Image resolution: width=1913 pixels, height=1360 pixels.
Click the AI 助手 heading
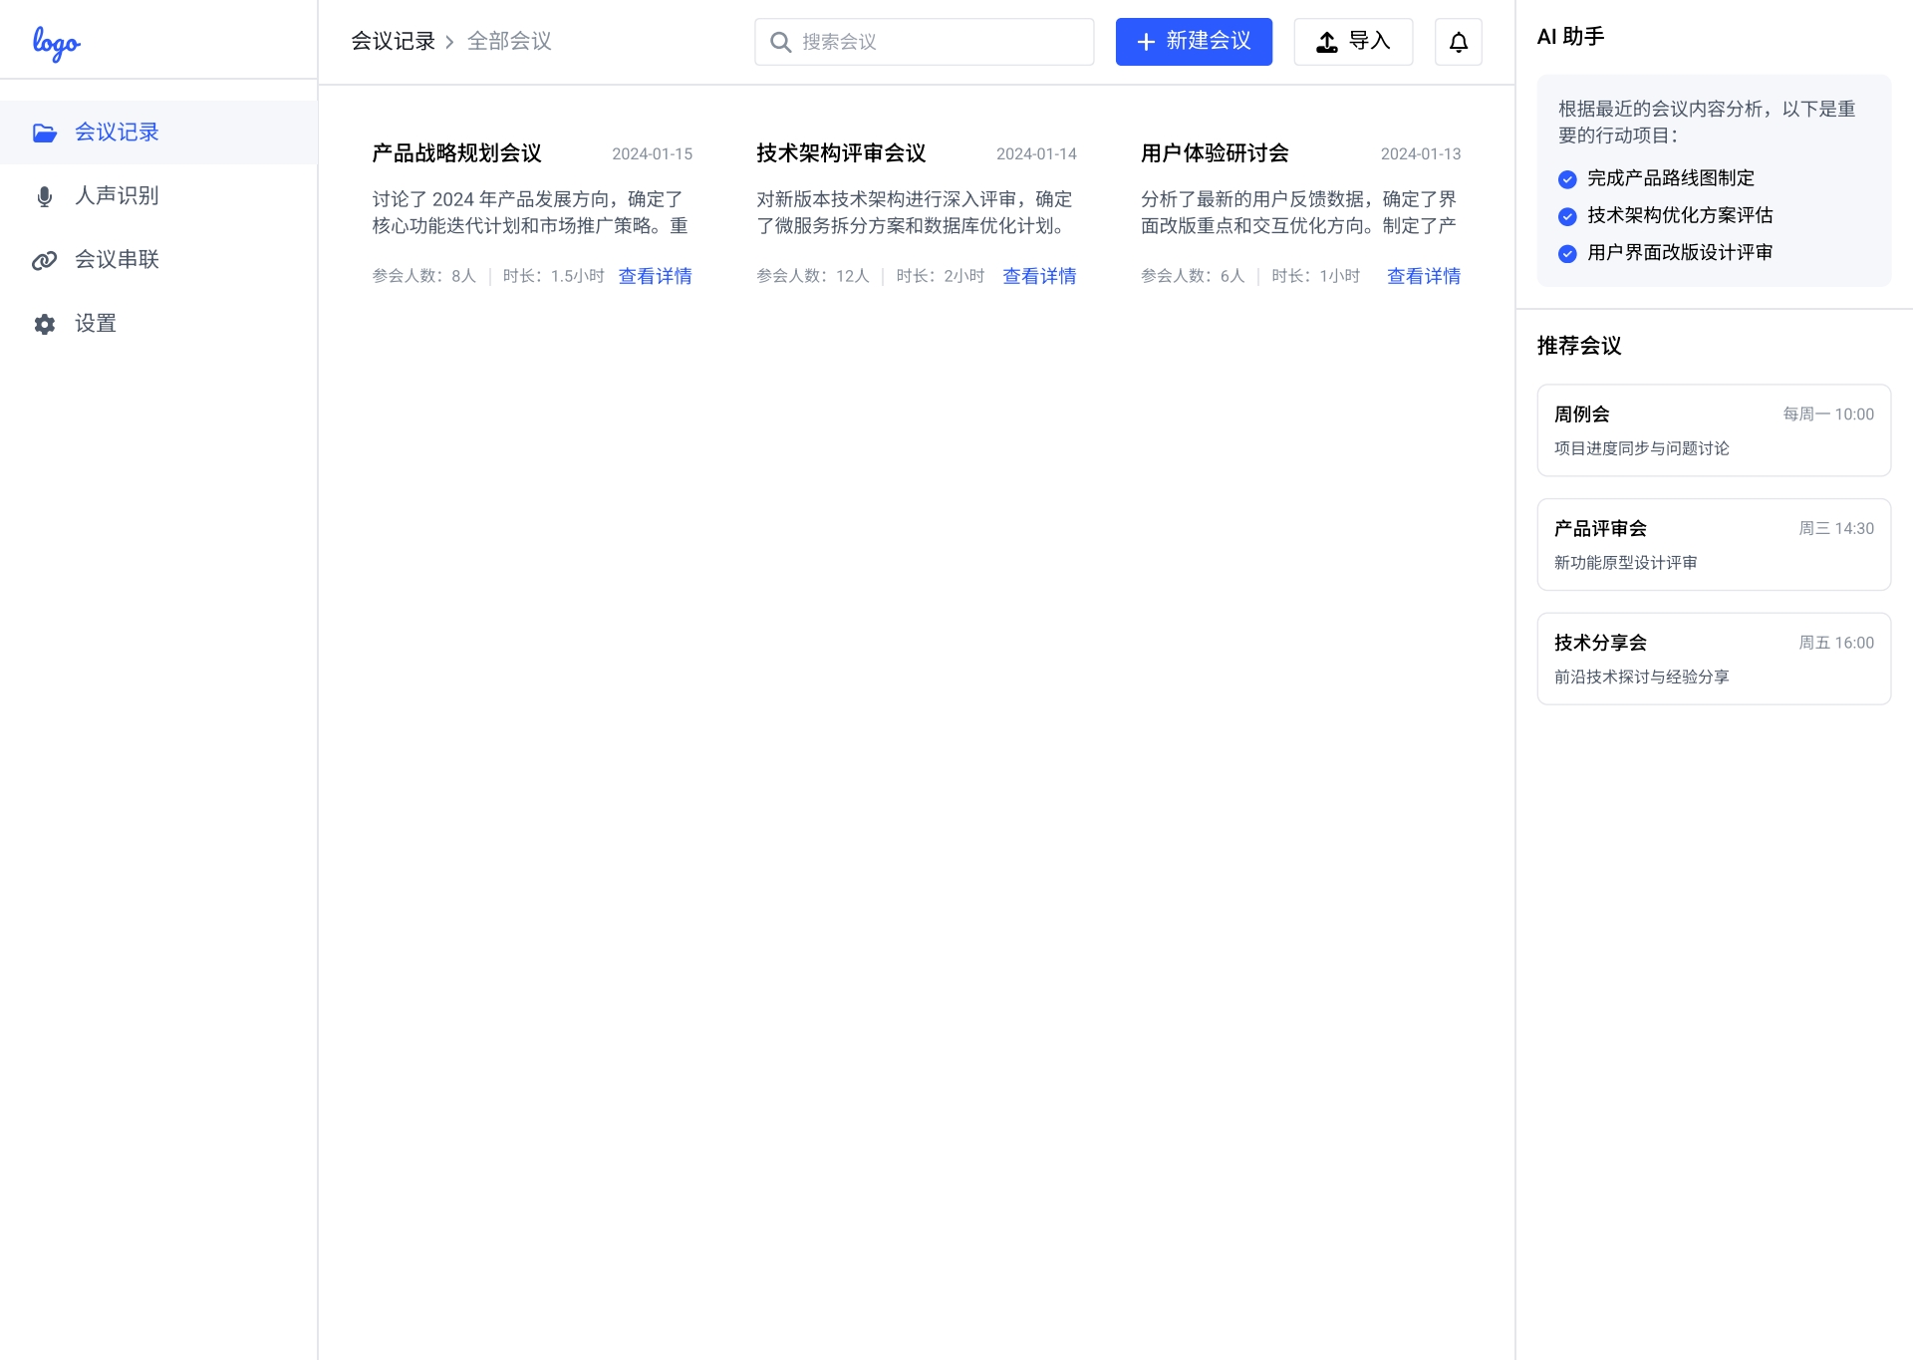[x=1571, y=37]
